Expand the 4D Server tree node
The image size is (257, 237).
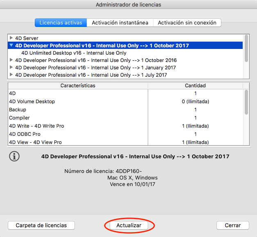11,38
